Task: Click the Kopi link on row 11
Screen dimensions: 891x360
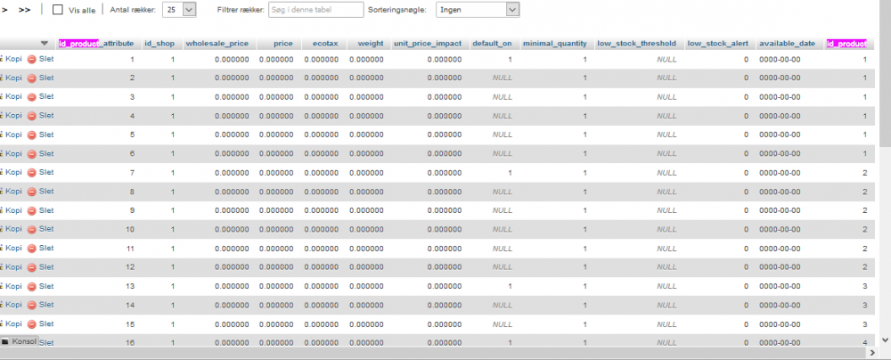Action: tap(13, 248)
